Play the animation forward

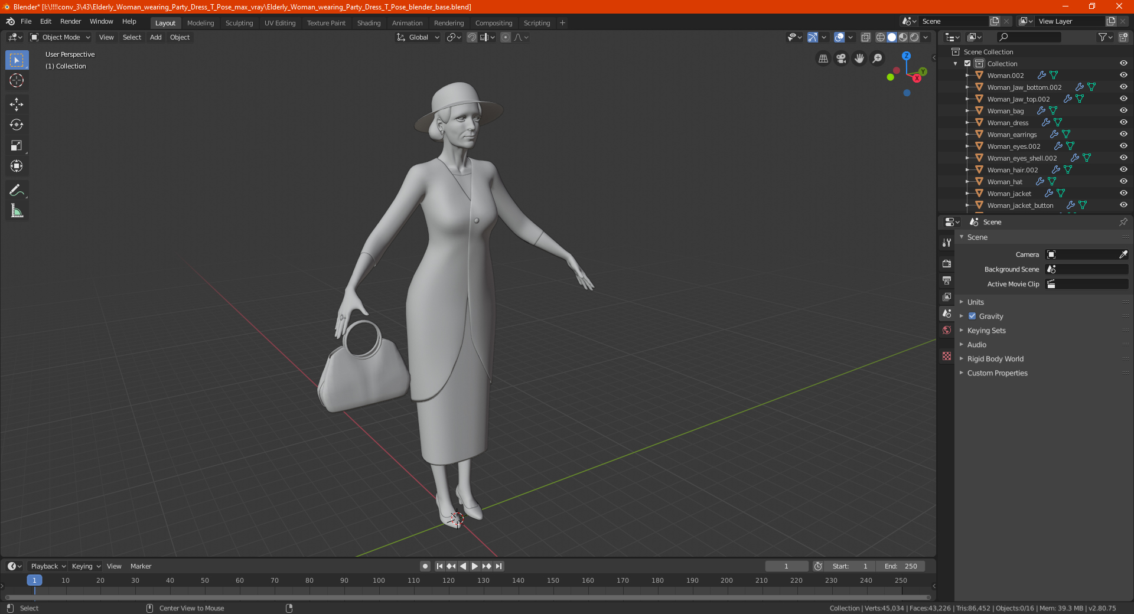click(474, 566)
